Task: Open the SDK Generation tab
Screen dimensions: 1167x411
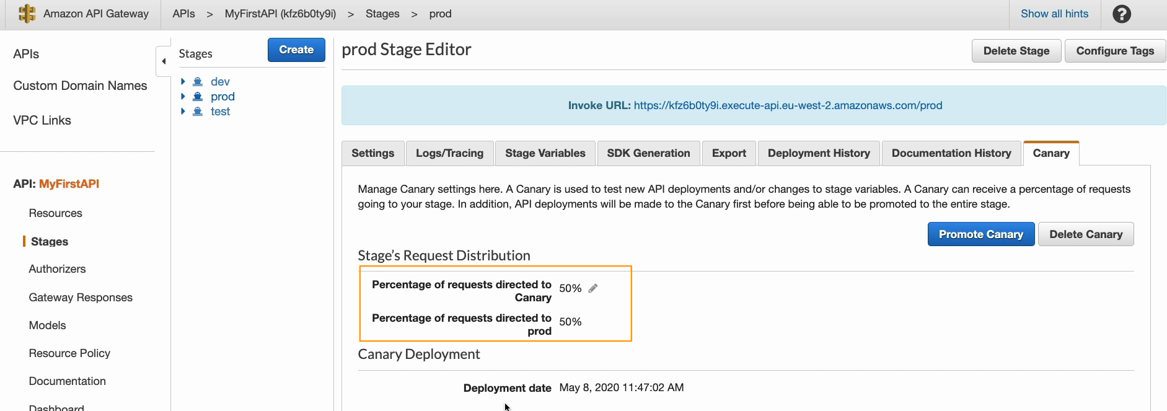Action: click(x=649, y=153)
